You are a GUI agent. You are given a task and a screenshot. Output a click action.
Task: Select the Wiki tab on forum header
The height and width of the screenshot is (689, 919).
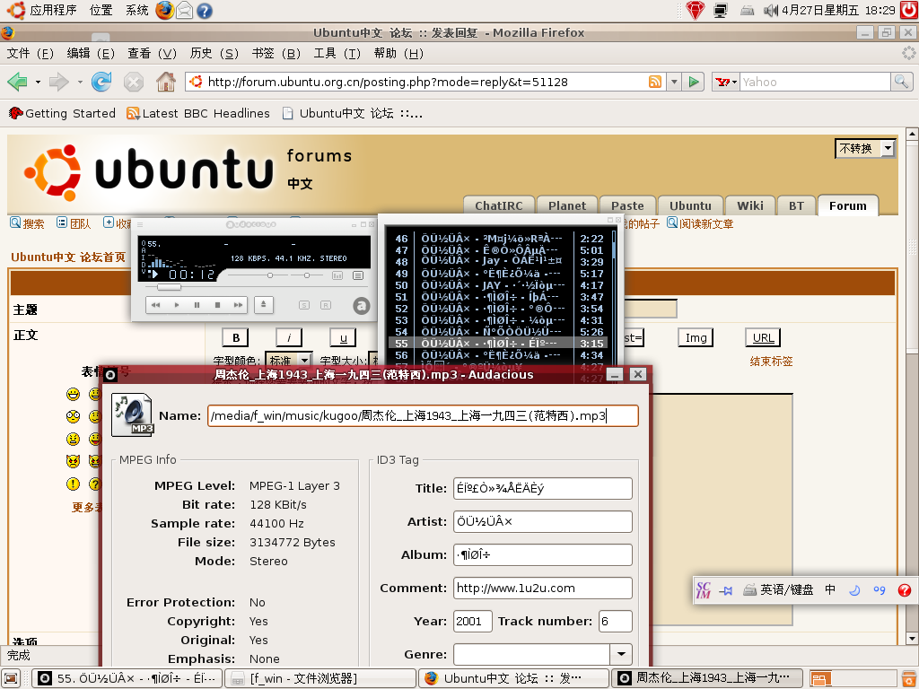coord(749,205)
